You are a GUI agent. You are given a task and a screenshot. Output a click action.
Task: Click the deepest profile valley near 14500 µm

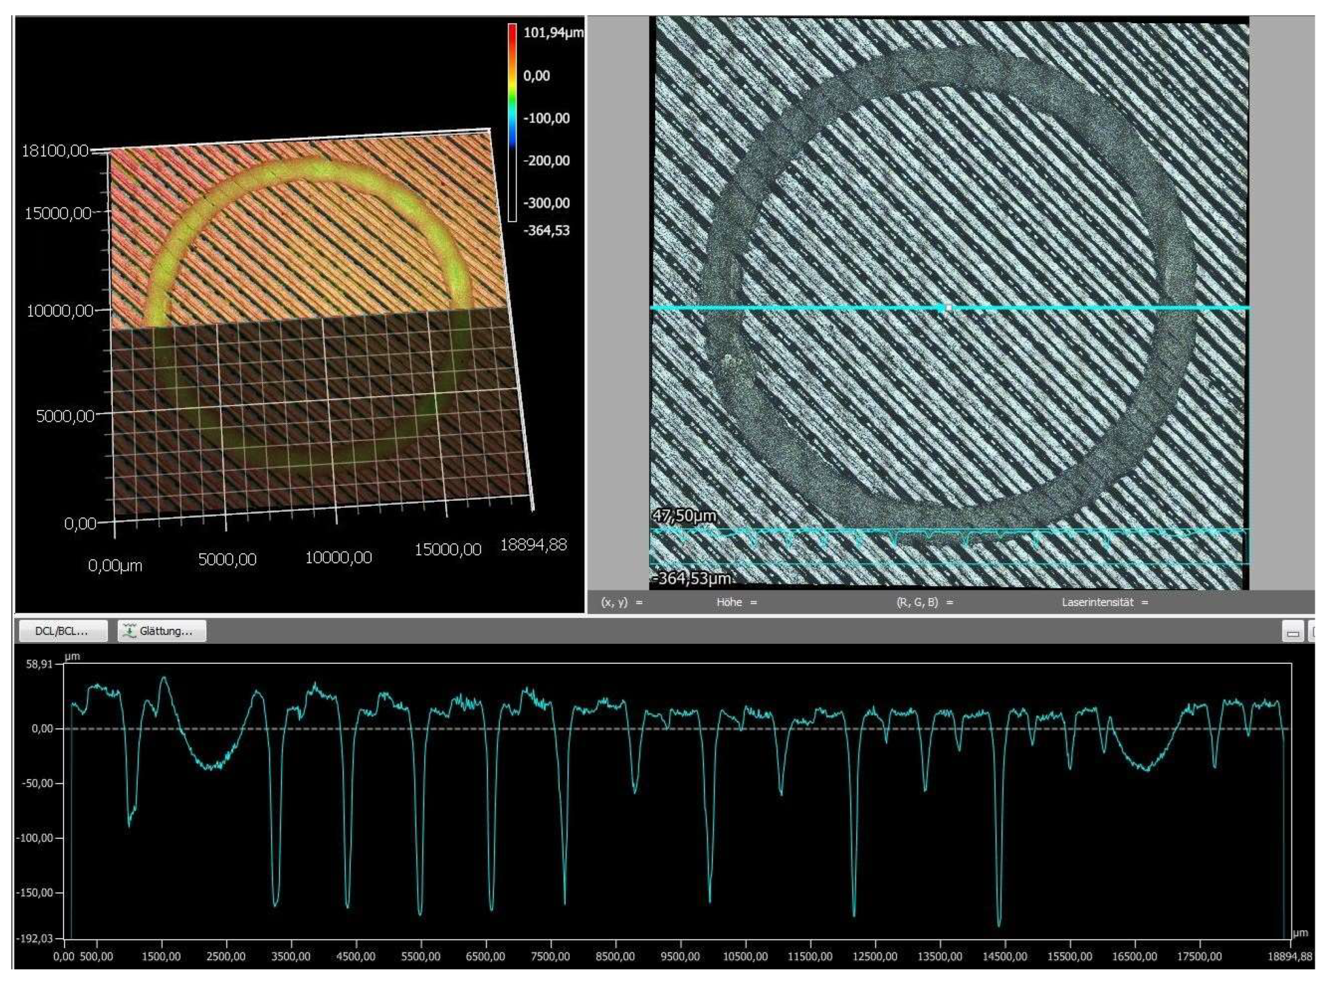coord(999,924)
